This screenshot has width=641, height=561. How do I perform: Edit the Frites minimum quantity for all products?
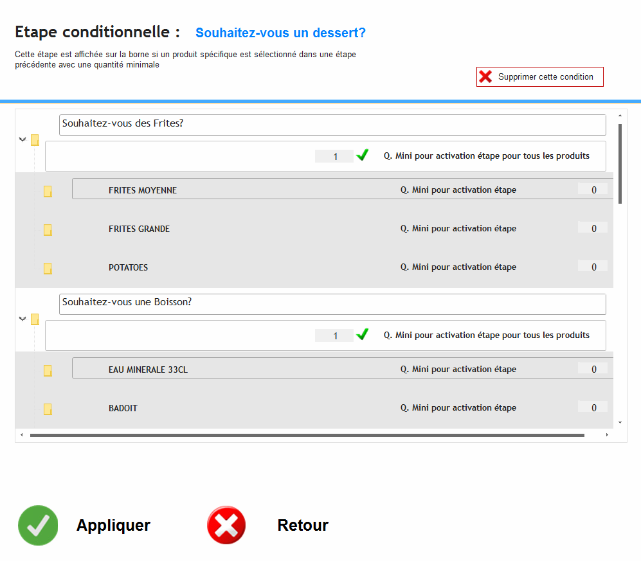tap(334, 156)
